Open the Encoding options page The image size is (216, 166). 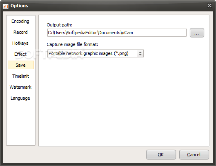click(20, 21)
